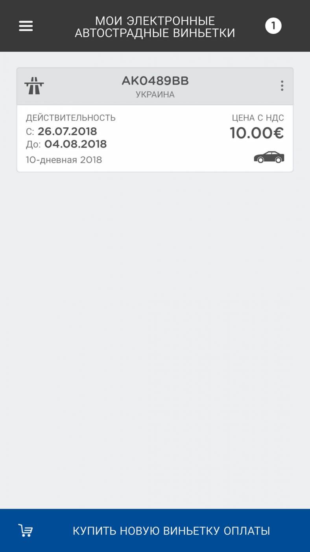This screenshot has width=310, height=552.
Task: Tap the ДЕЙСТВИТЕЛЬНОСТЬ validity label
Action: (x=71, y=117)
